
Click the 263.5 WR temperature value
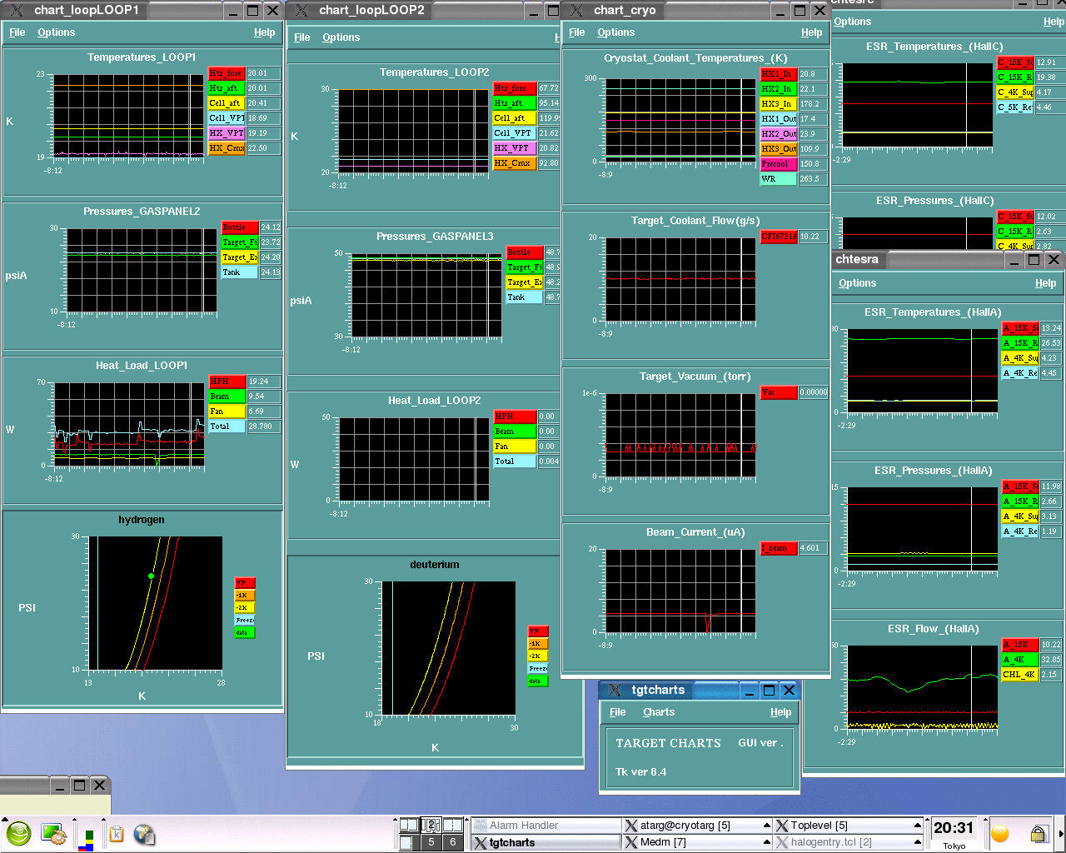(813, 179)
